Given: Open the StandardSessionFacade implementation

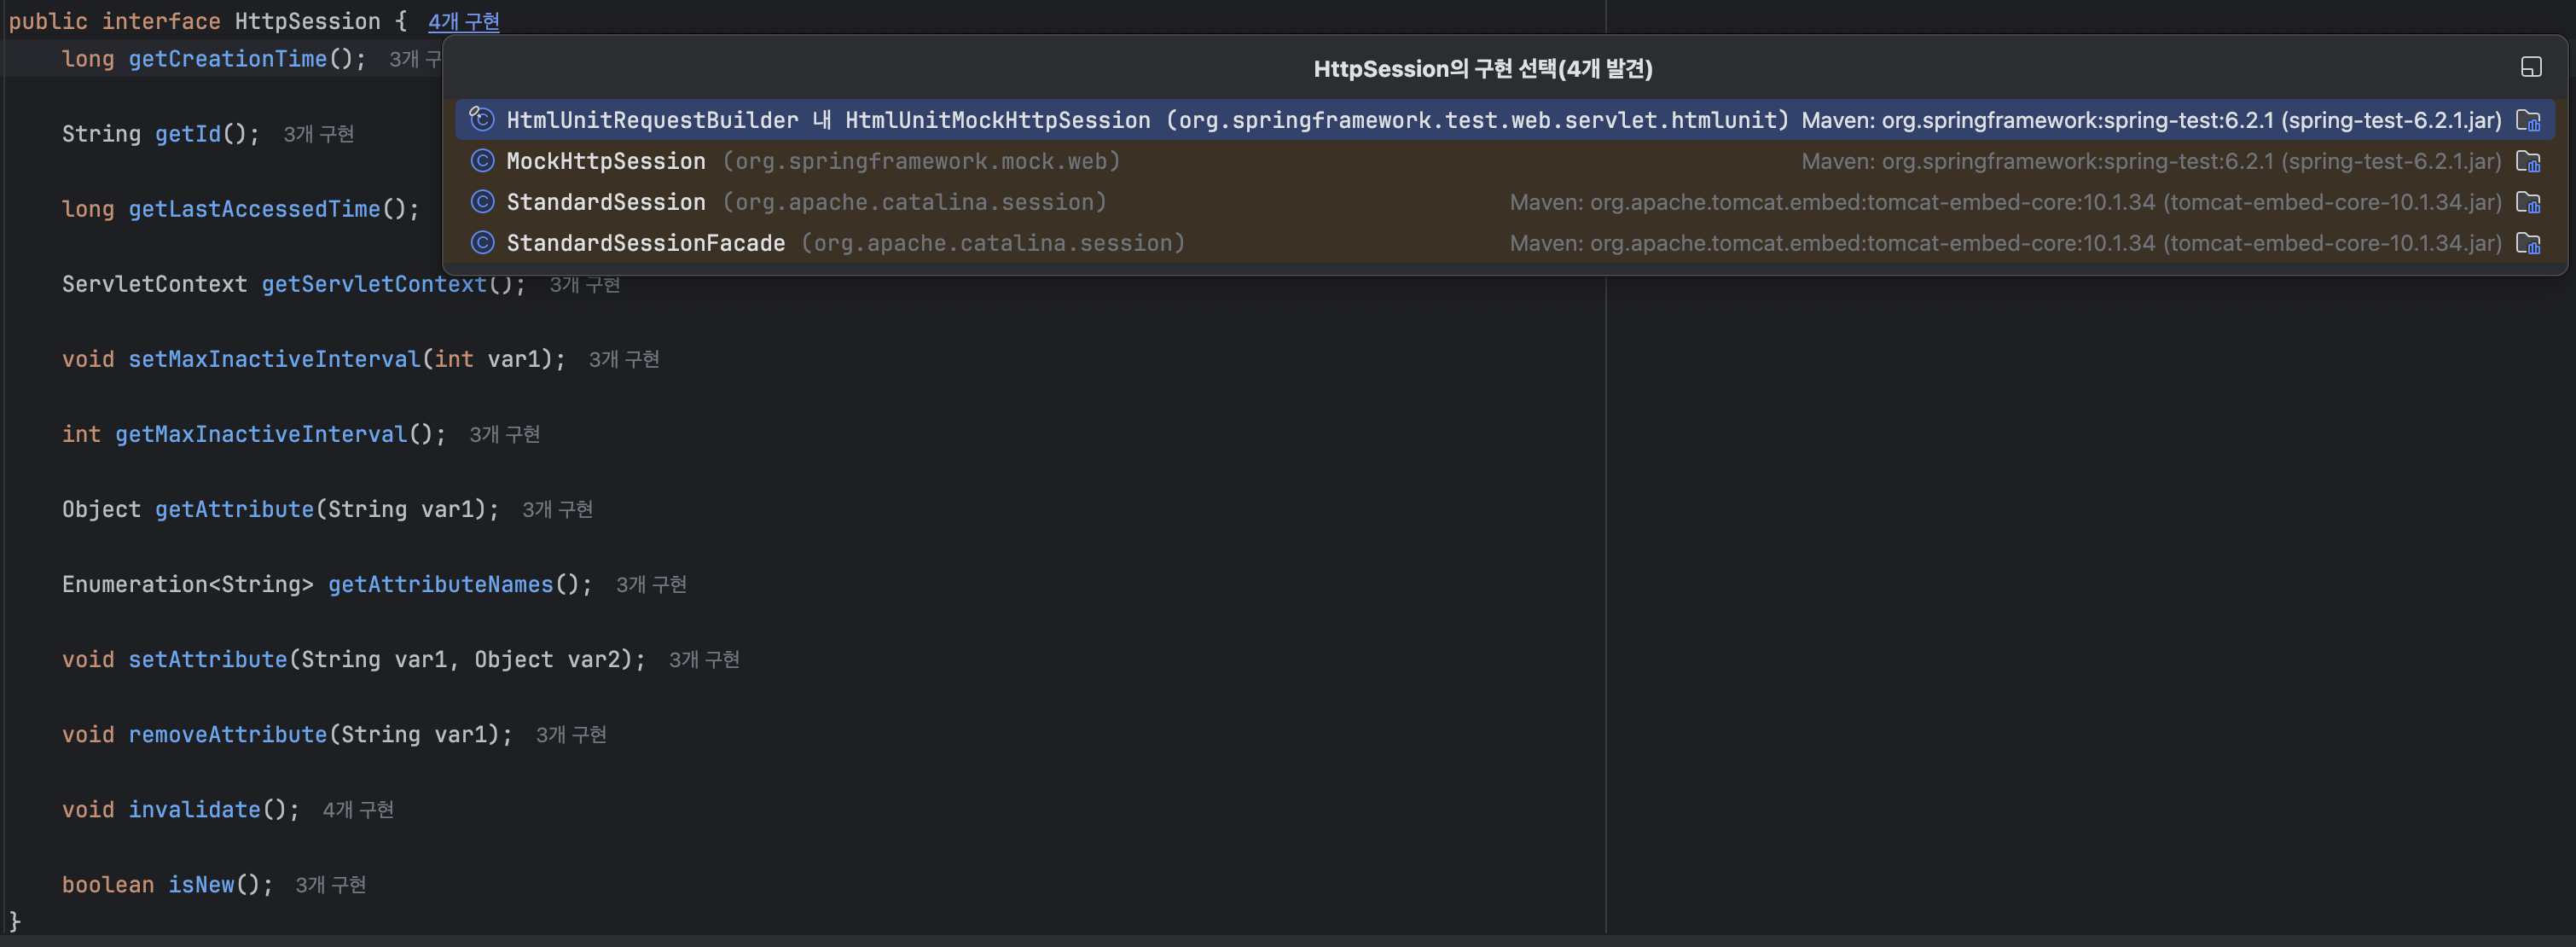Looking at the screenshot, I should (x=645, y=243).
